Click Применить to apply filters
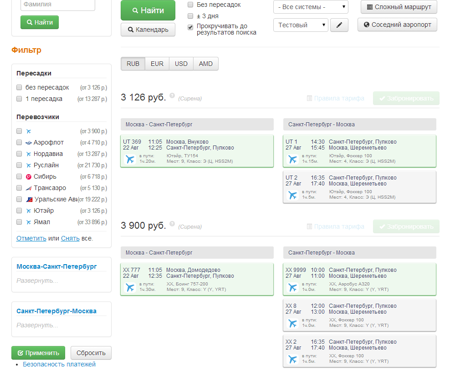This screenshot has height=371, width=450. click(38, 353)
